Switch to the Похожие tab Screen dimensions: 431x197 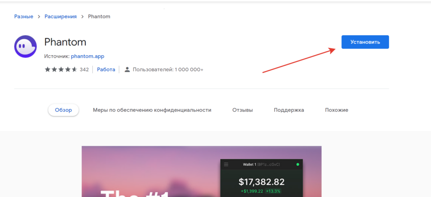click(x=336, y=110)
